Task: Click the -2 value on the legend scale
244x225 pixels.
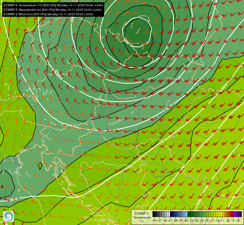Action: click(238, 220)
